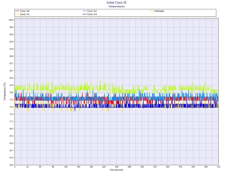The image size is (233, 174).
Task: Click the 71.3 y-axis value
Action: pyautogui.click(x=11, y=121)
